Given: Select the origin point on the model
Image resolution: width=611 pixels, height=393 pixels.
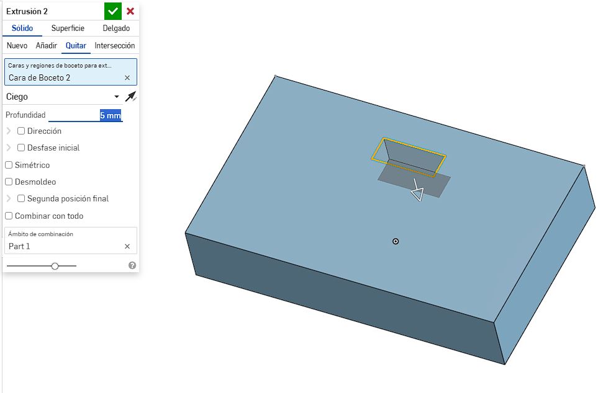Looking at the screenshot, I should [396, 241].
